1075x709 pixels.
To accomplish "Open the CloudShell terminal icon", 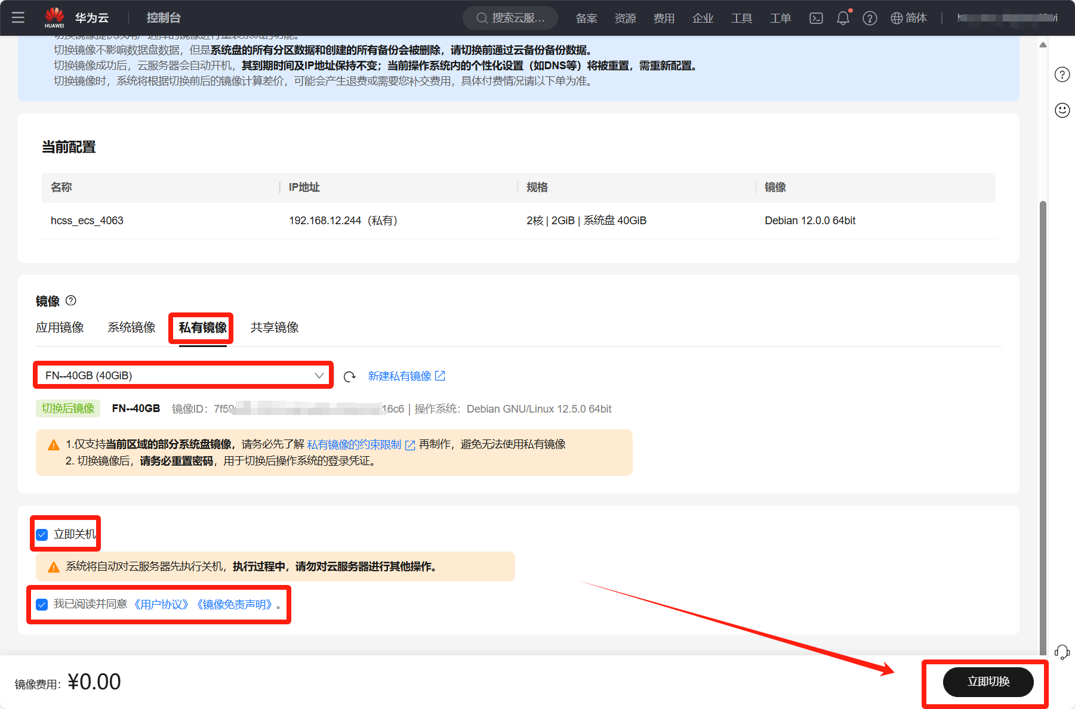I will pos(816,18).
